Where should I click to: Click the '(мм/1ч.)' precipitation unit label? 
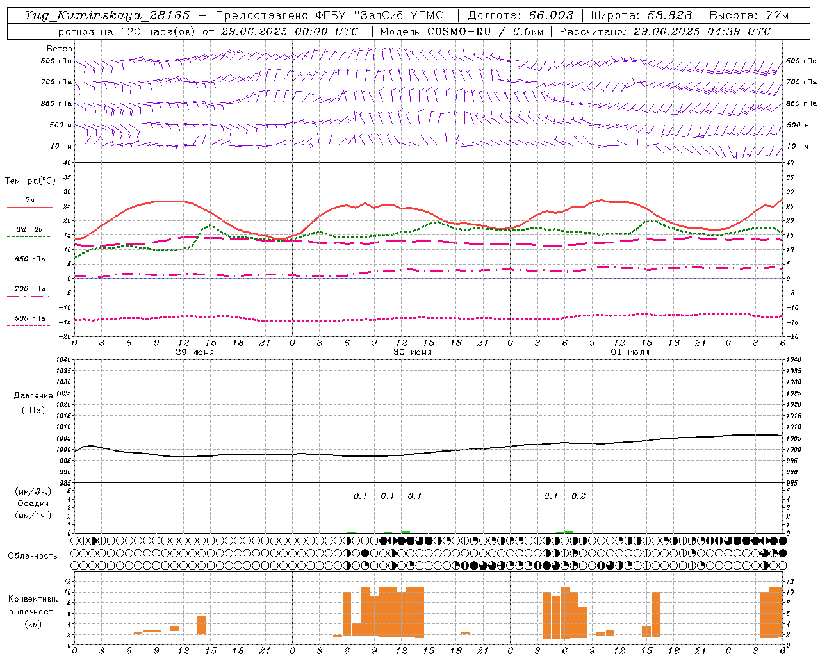coord(33,516)
